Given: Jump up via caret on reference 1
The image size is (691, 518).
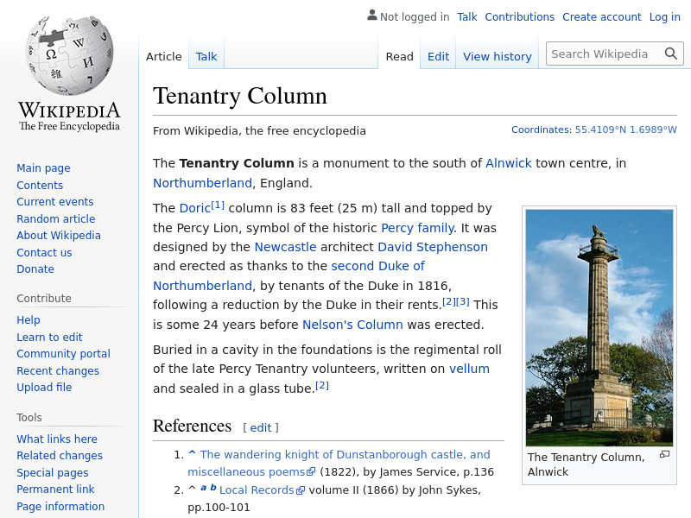Looking at the screenshot, I should pos(192,454).
